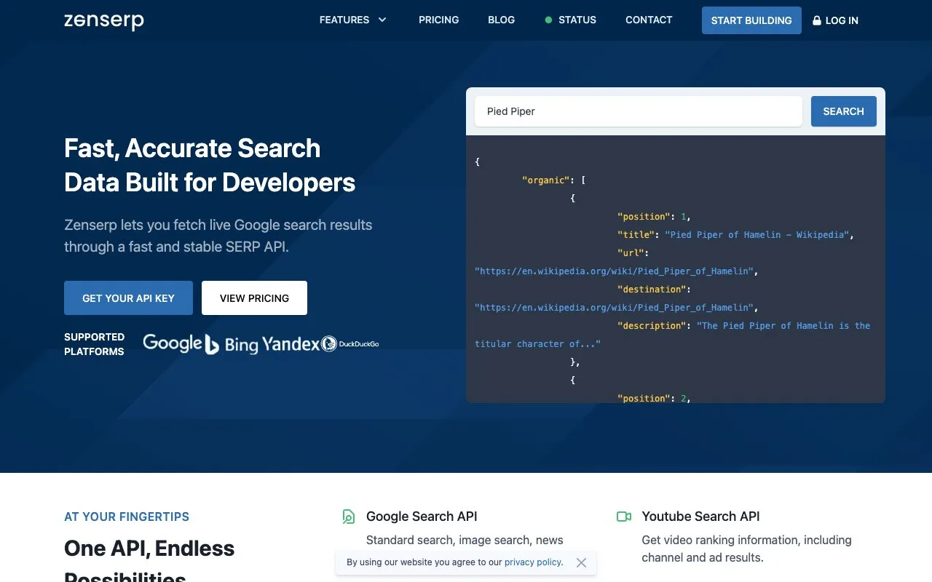This screenshot has height=582, width=932.
Task: Click the DuckDuckGo platform logo
Action: [x=350, y=343]
